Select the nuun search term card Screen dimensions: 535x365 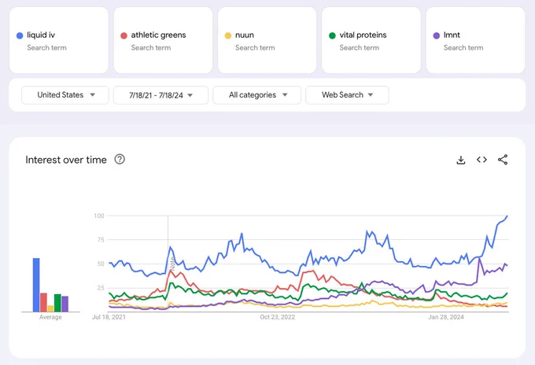click(x=267, y=40)
